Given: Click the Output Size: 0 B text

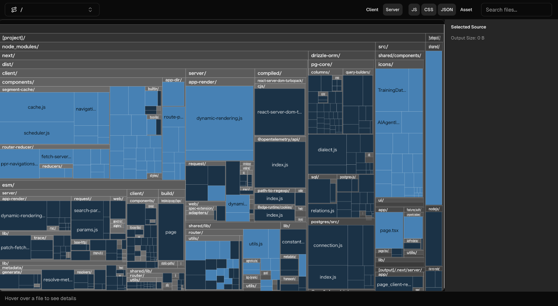Looking at the screenshot, I should point(468,38).
